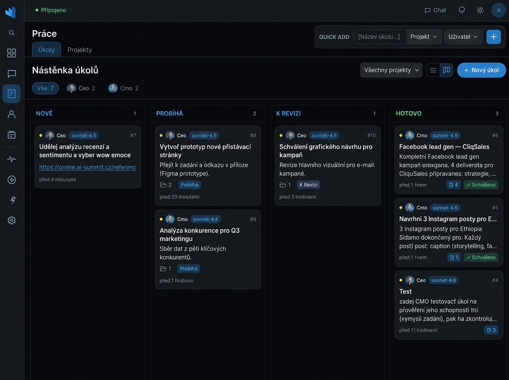Open the Uživatel dropdown in Quick Add
The image size is (509, 380).
(463, 37)
